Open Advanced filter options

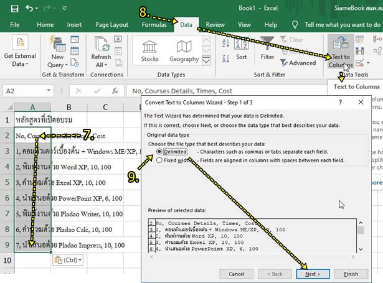(x=298, y=63)
